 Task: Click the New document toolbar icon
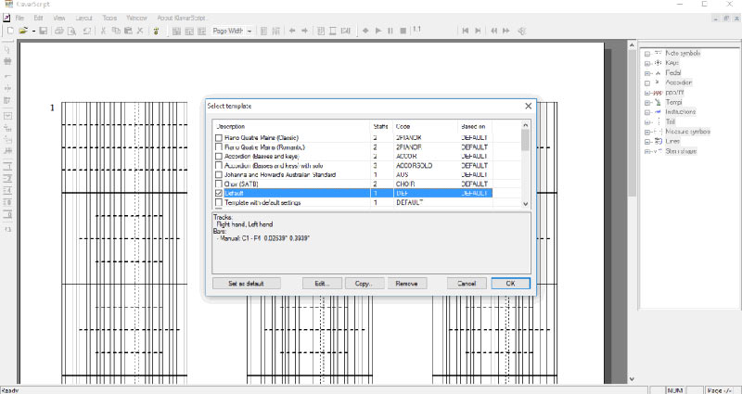(x=10, y=31)
